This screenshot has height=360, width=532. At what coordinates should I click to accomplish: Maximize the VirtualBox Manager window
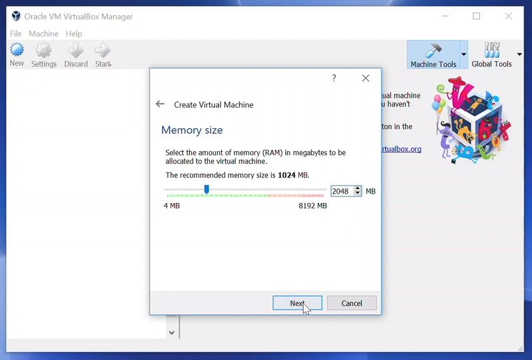[476, 16]
